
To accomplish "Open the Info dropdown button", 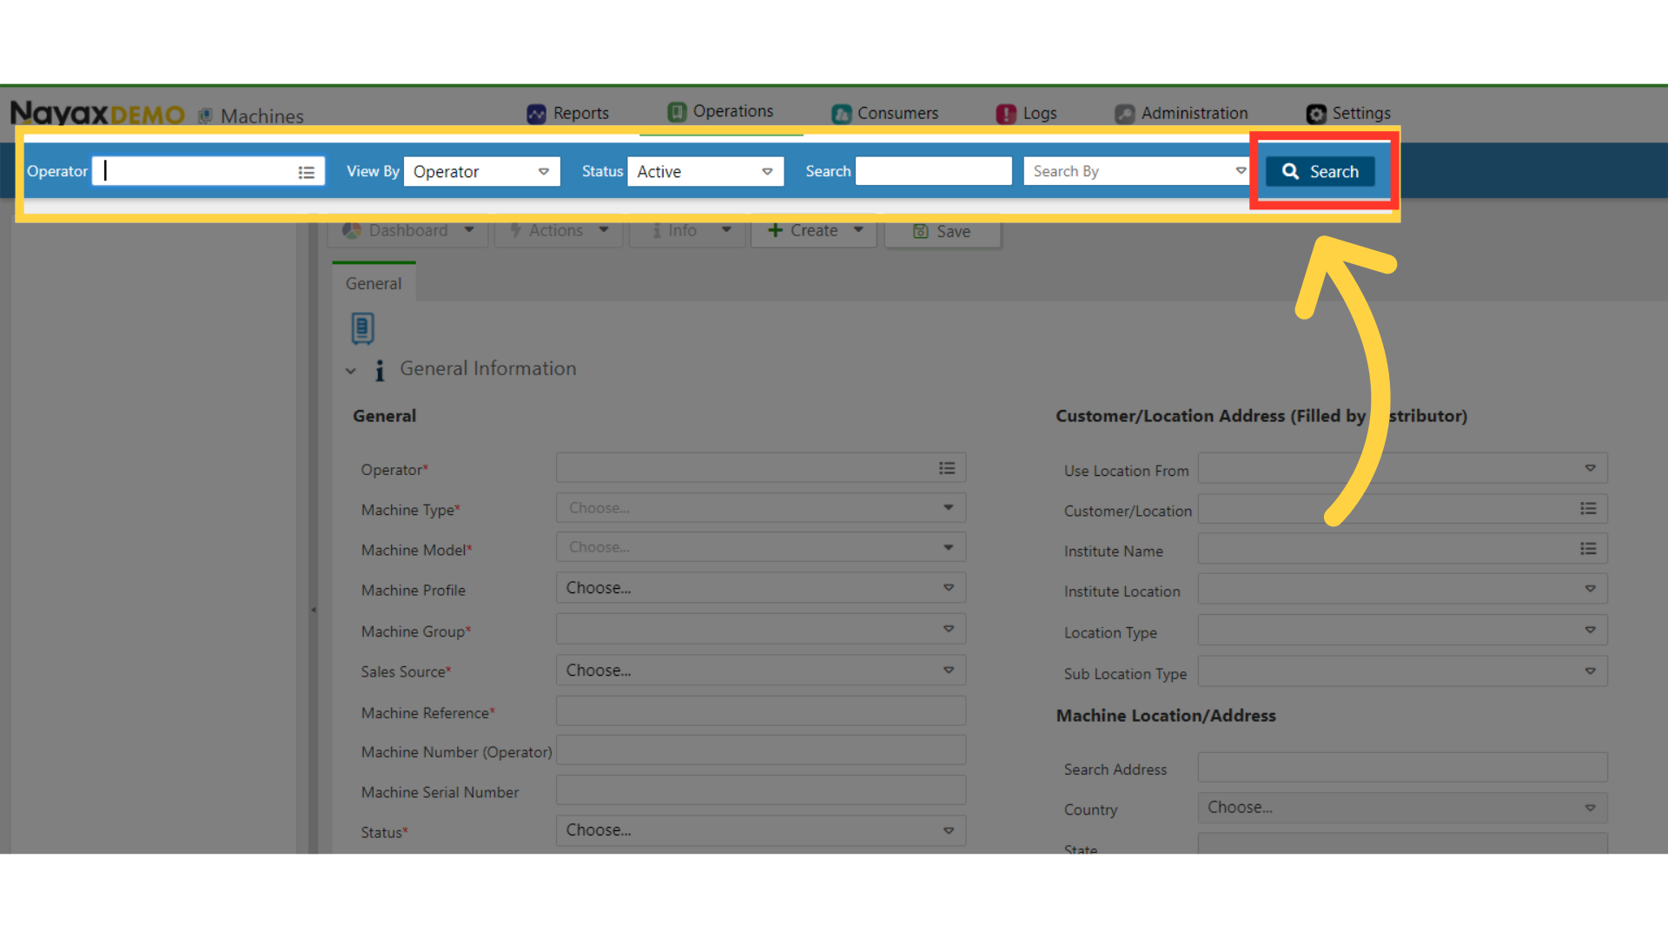I will click(x=687, y=231).
